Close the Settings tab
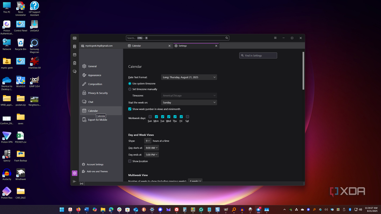 pos(216,46)
